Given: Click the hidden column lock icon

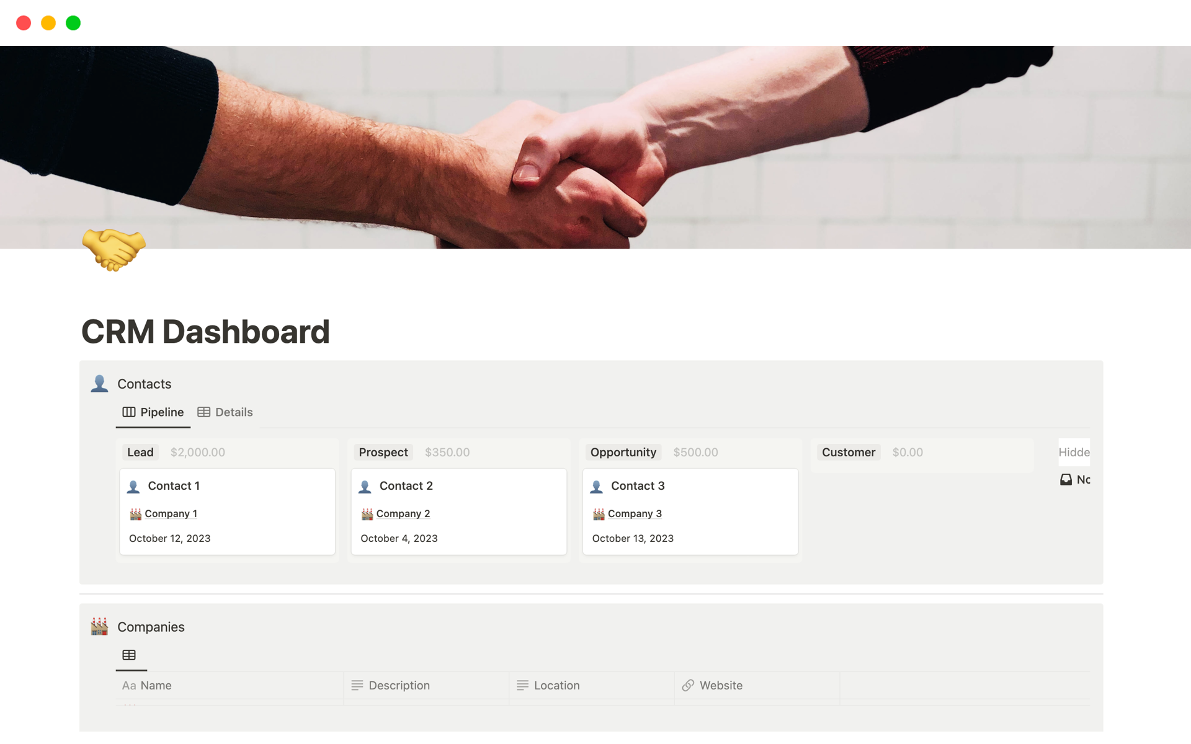Looking at the screenshot, I should [x=1067, y=479].
